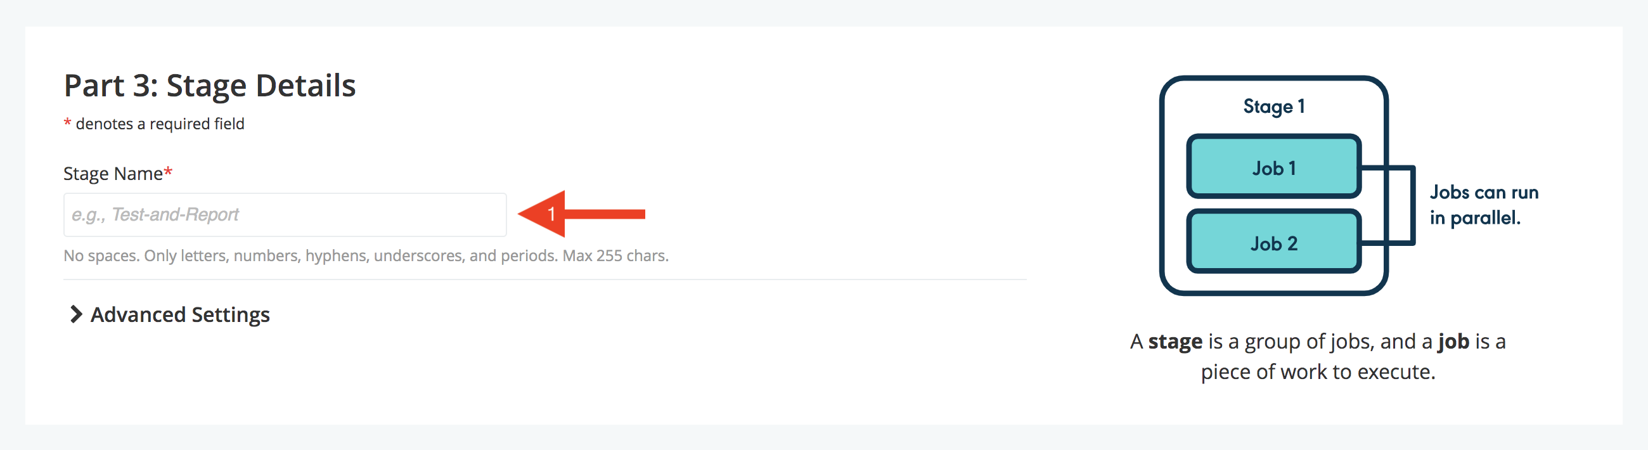Click the bold word 'job' in description

(1453, 341)
